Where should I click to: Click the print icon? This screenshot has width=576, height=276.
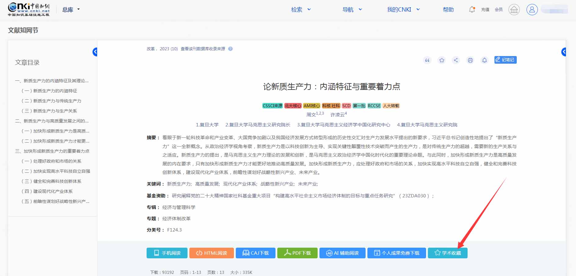tap(470, 60)
